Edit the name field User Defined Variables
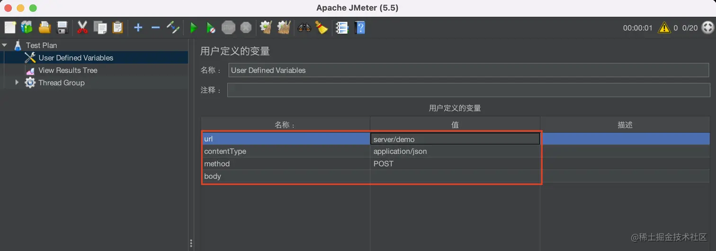The width and height of the screenshot is (716, 251). click(x=468, y=70)
